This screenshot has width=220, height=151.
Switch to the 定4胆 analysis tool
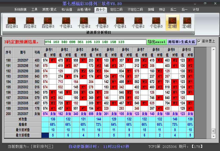[x=187, y=22]
